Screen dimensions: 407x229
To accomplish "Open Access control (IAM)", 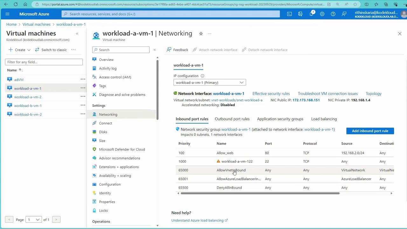I will 115,77.
